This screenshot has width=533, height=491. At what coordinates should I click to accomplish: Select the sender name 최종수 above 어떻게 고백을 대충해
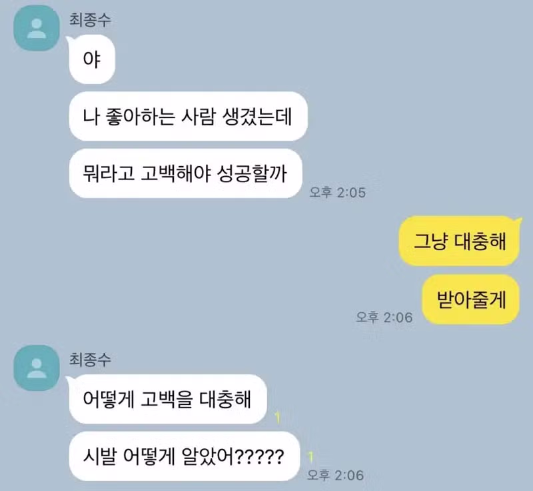(90, 360)
